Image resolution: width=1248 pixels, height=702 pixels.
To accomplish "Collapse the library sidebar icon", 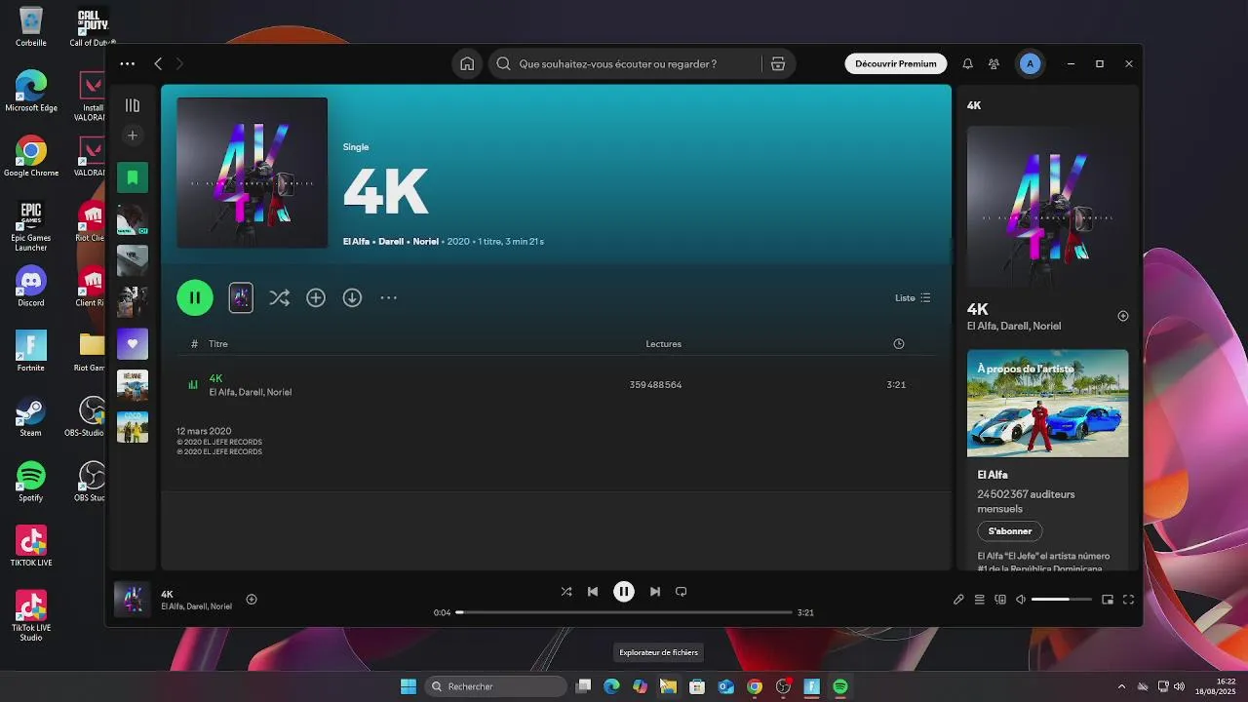I will [133, 105].
